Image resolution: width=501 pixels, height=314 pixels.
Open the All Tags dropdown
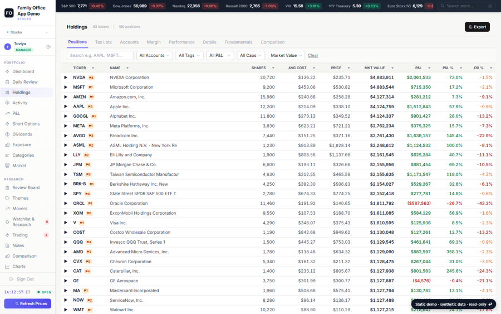(189, 55)
